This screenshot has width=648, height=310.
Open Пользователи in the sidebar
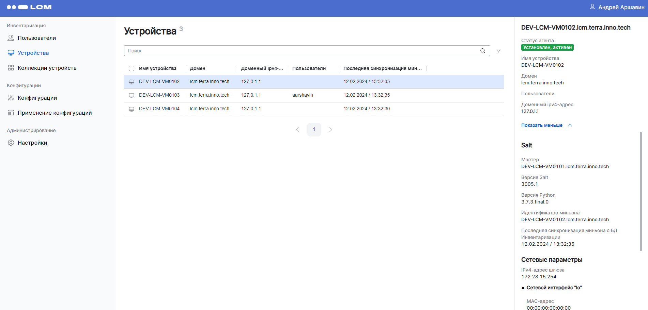(37, 38)
